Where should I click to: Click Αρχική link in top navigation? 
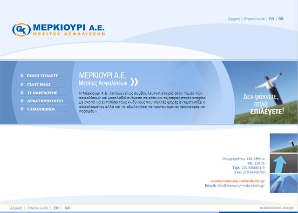coord(234,19)
